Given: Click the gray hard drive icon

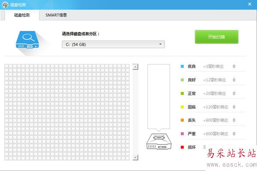Looking at the screenshot, I should tap(159, 141).
